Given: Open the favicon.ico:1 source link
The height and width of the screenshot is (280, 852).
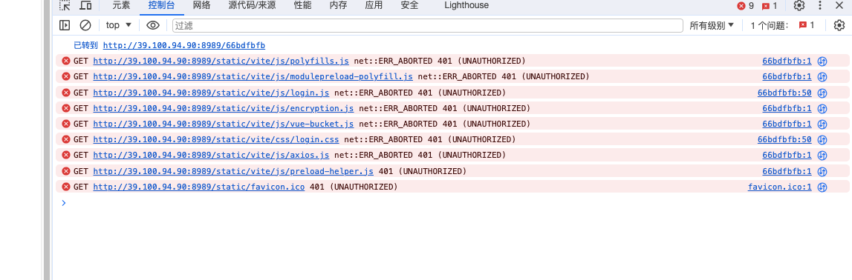Looking at the screenshot, I should coord(780,187).
